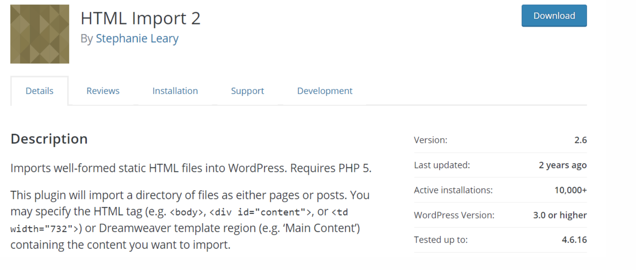Click the 'Description' heading
Image resolution: width=636 pixels, height=270 pixels.
coord(49,139)
